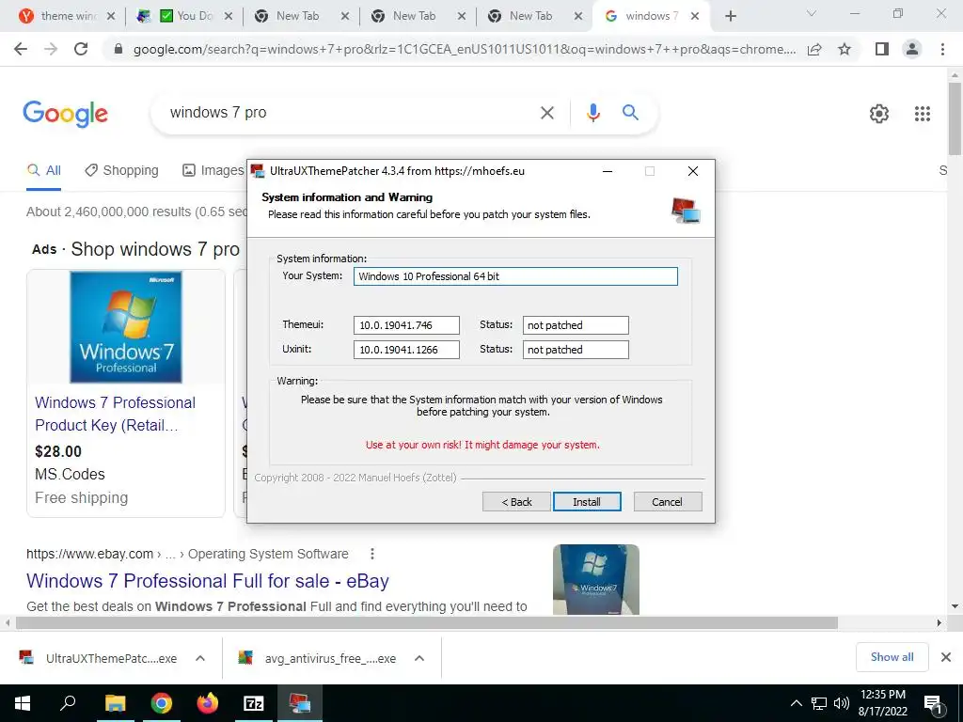
Task: Click the padlock site info icon
Action: (118, 49)
